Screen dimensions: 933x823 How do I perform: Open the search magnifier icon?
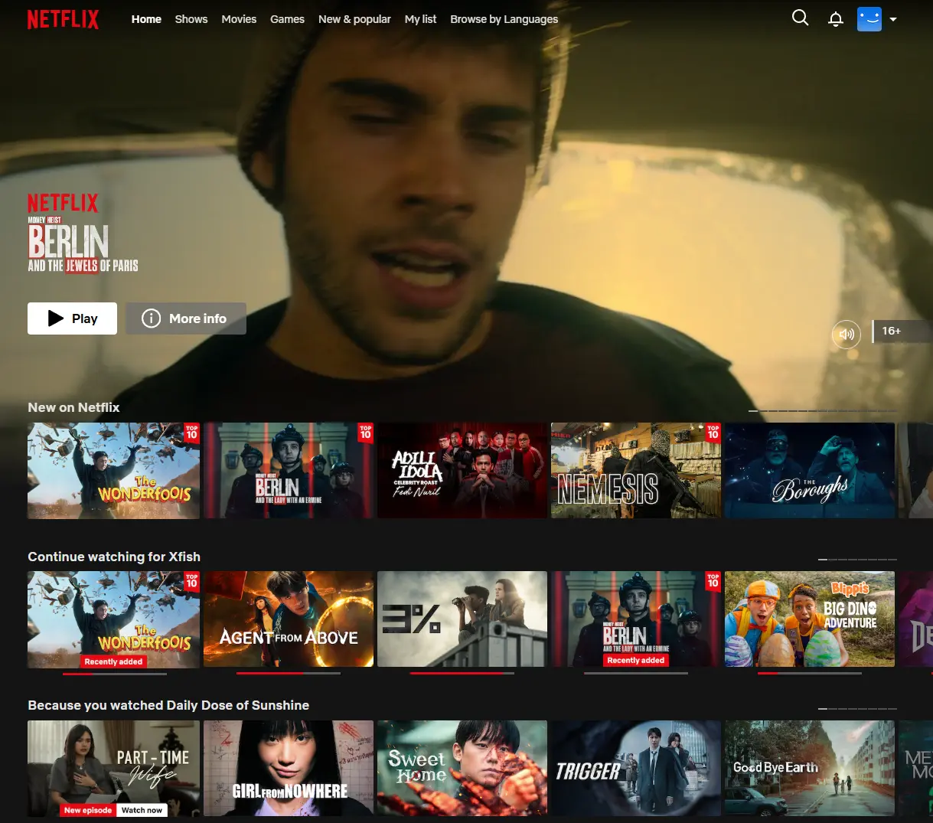pyautogui.click(x=800, y=18)
